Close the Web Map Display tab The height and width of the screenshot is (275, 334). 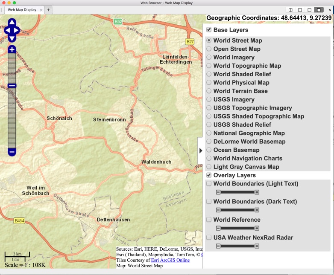click(x=41, y=10)
